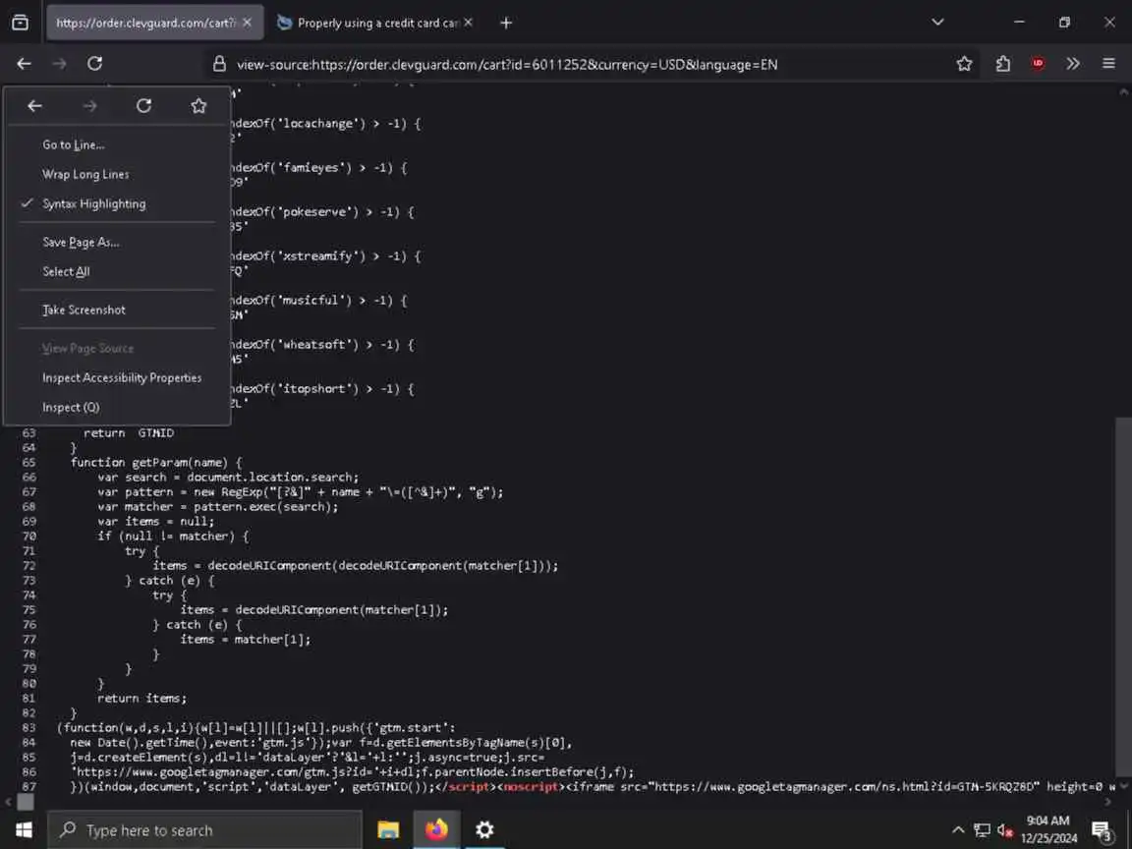Close the order.clevguard.com tab
The image size is (1132, 849).
tap(247, 23)
